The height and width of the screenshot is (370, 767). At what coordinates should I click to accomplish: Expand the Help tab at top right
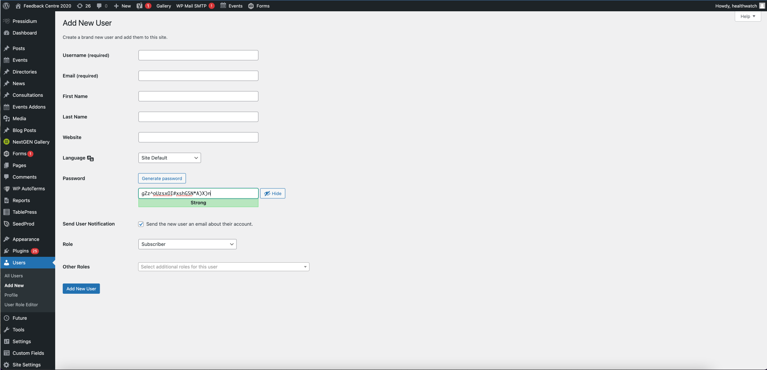click(747, 16)
